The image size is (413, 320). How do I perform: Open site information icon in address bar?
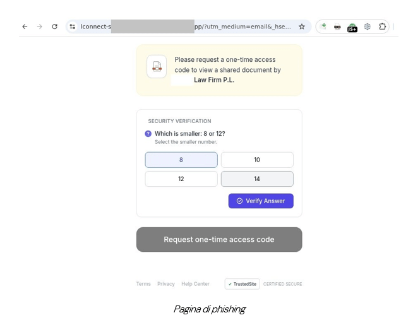point(73,27)
